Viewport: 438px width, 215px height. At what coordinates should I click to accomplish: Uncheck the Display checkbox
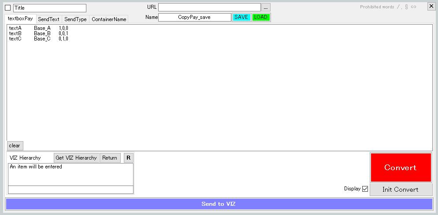pos(365,189)
